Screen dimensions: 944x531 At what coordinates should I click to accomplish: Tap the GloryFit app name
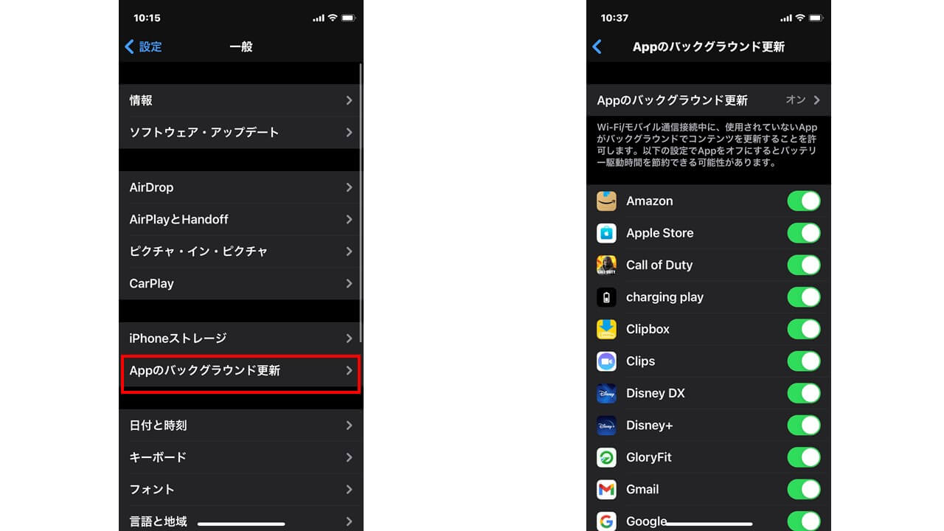pyautogui.click(x=649, y=457)
